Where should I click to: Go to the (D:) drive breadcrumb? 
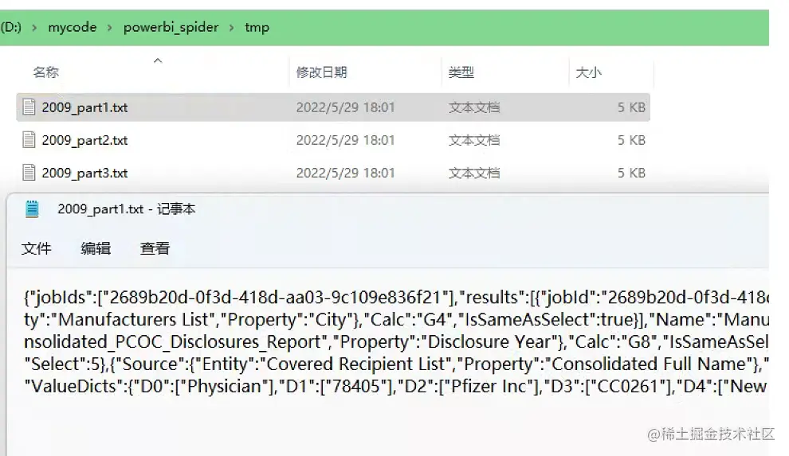(10, 27)
